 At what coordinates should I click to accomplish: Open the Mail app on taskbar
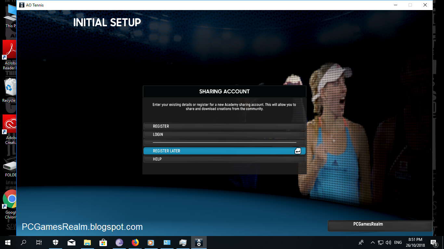pos(72,242)
